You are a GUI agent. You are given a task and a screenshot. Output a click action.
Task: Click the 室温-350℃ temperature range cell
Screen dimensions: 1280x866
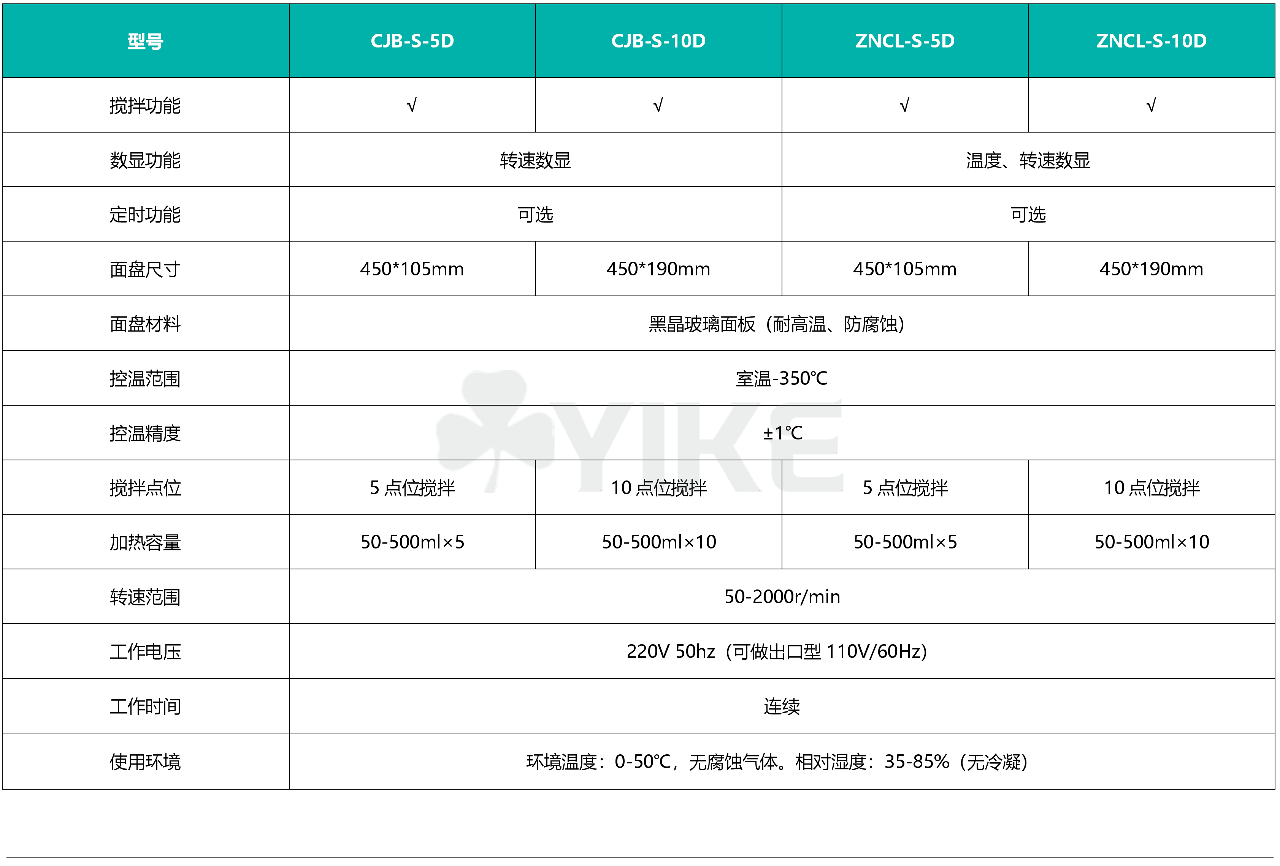pos(782,379)
